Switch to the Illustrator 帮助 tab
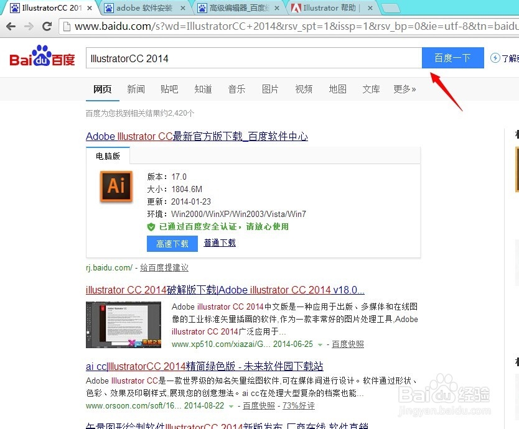Image resolution: width=519 pixels, height=429 pixels. point(333,8)
